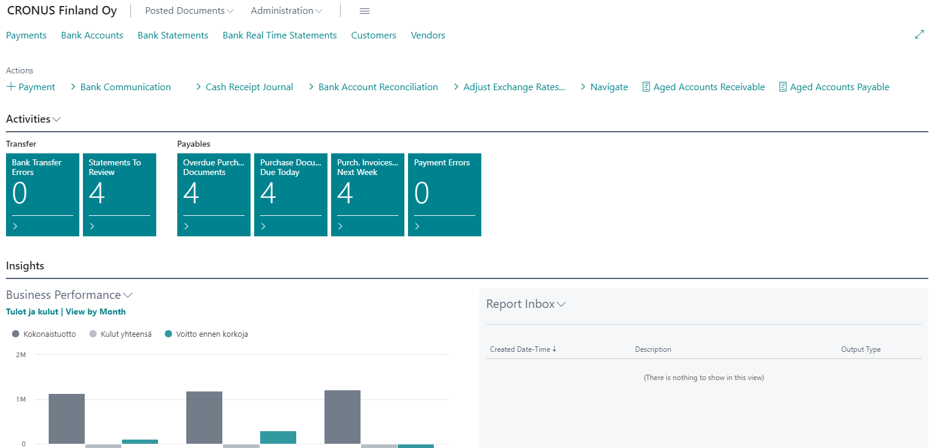Viewport: 941px width, 448px height.
Task: Open arrow on Purchase Documents Due Today tile
Action: 263,226
